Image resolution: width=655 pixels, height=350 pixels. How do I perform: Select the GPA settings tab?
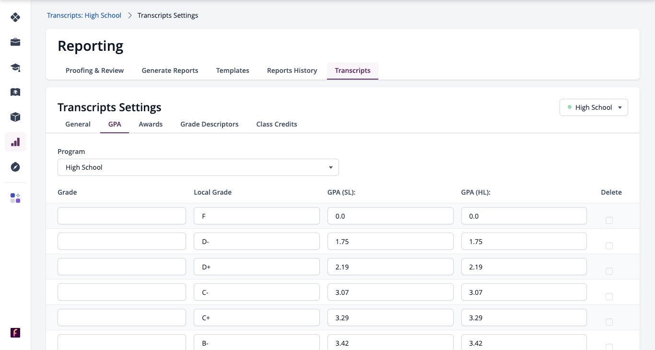pyautogui.click(x=115, y=124)
